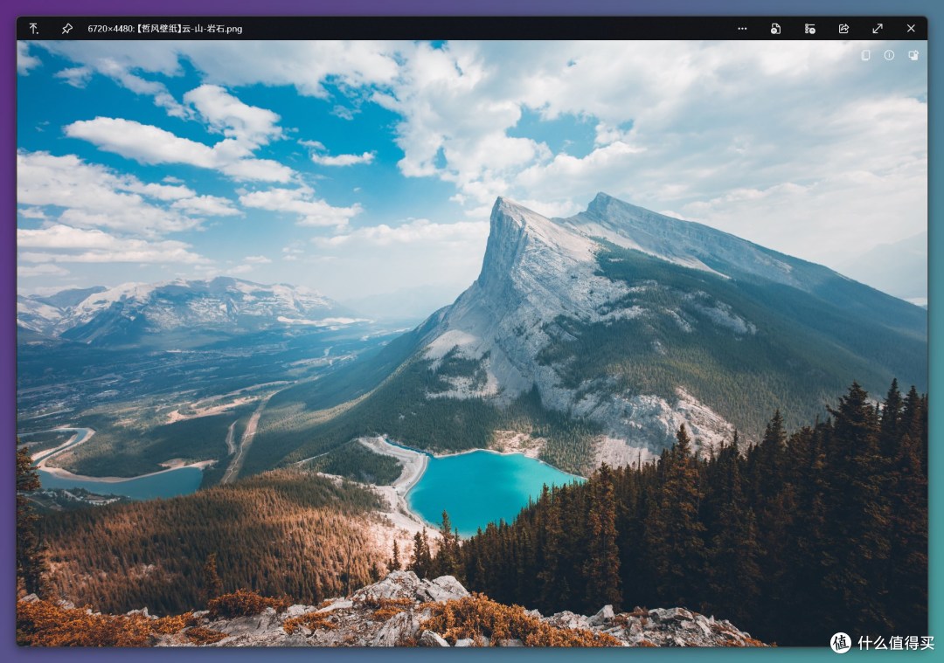Click the rightmost overlay icon above image
This screenshot has width=944, height=663.
(x=913, y=55)
